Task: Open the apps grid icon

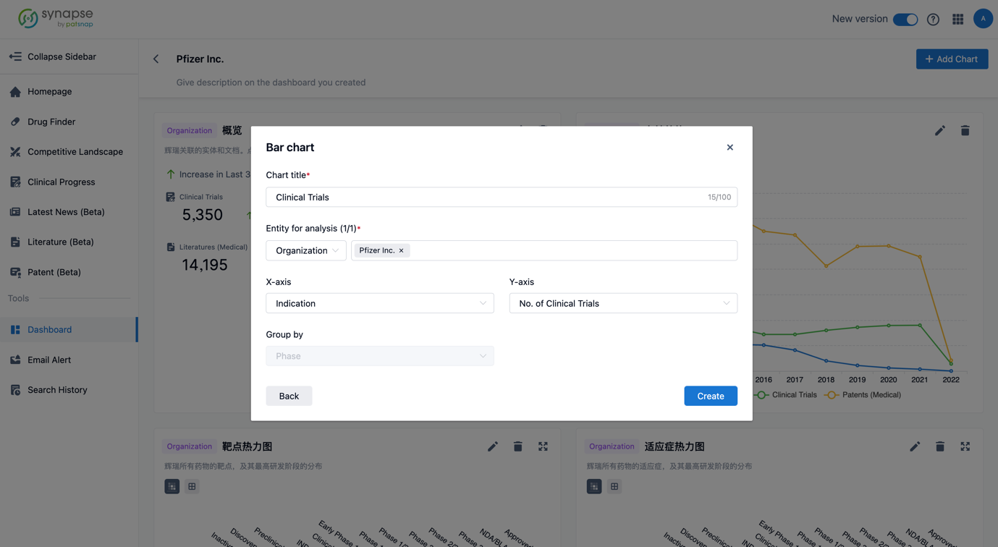Action: (x=957, y=20)
